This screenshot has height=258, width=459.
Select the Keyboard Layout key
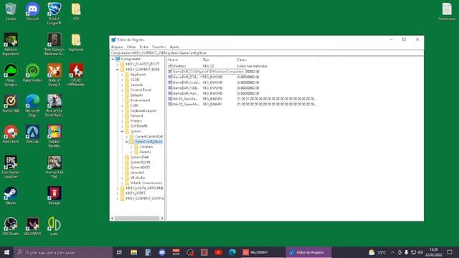143,110
